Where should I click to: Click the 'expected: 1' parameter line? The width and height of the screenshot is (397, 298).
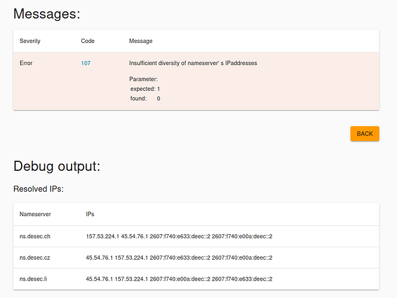click(145, 88)
